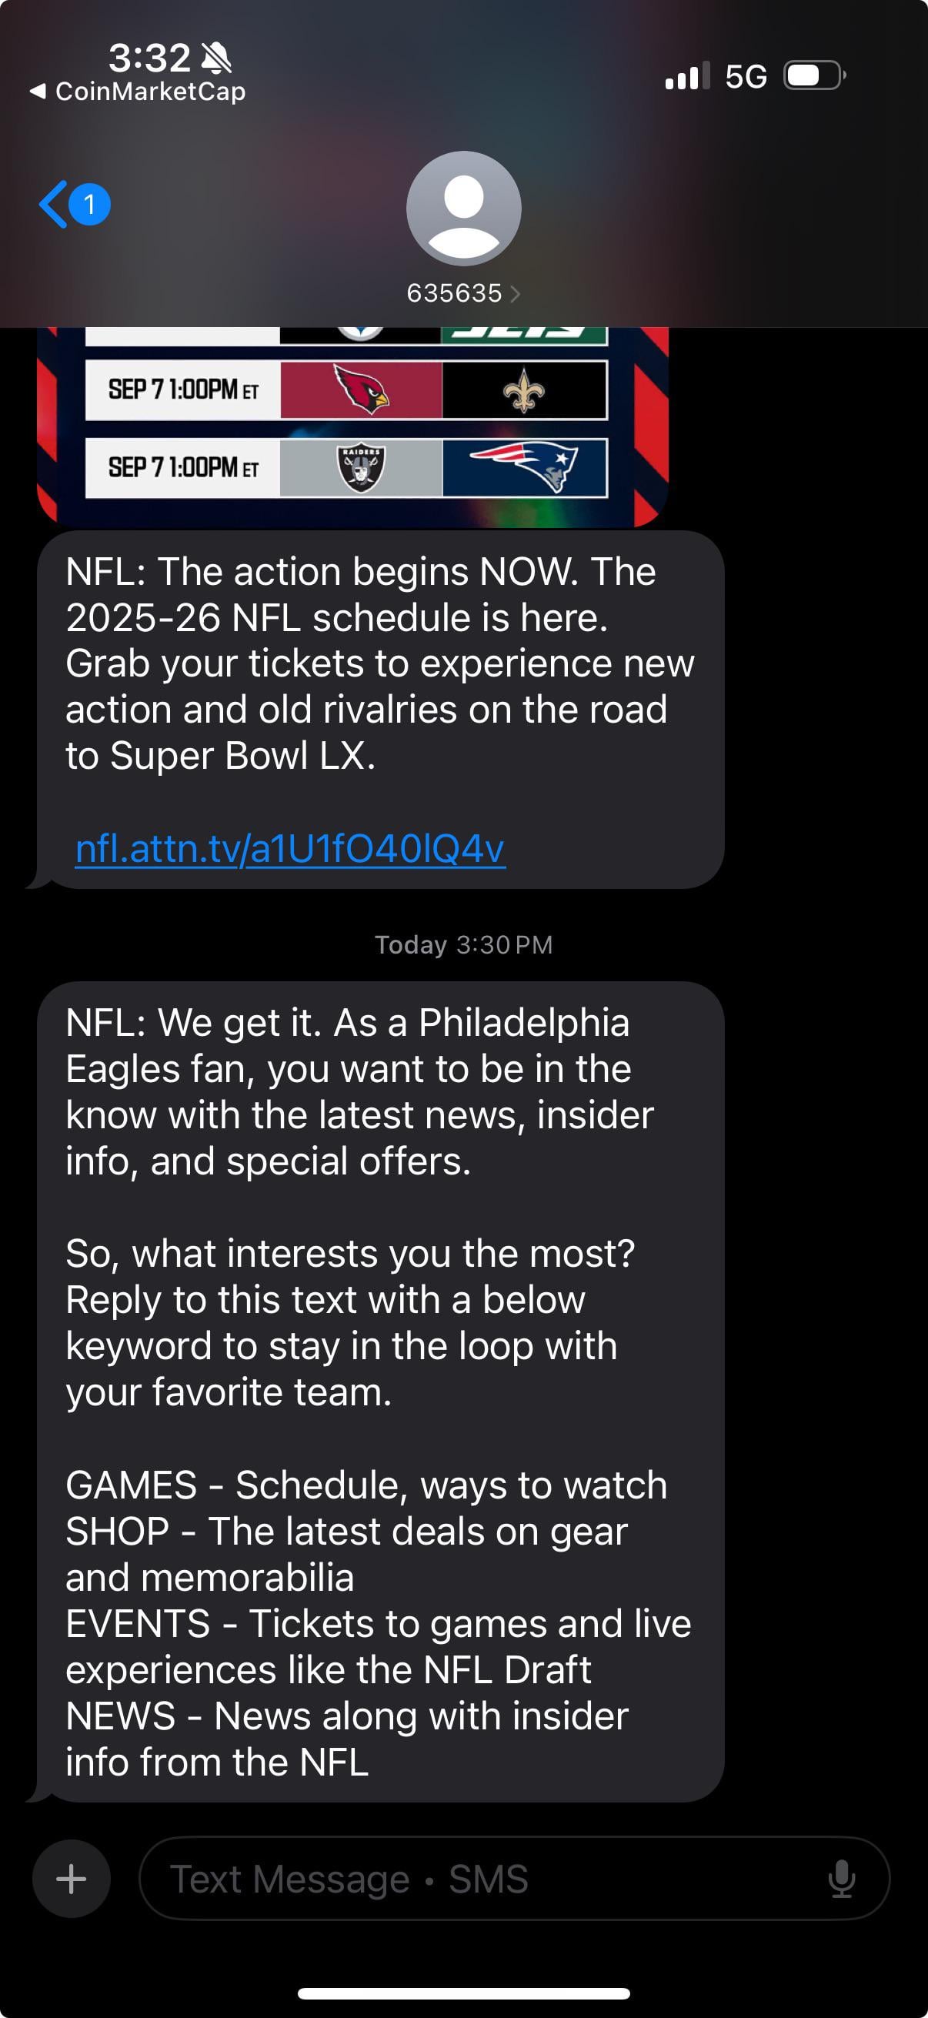Screen dimensions: 928x2018
Task: Tap the 5G cellular signal indicator
Action: [746, 77]
